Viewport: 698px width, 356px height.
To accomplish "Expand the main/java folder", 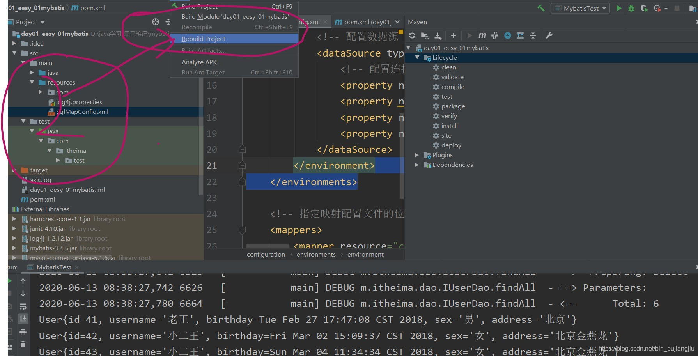I will click(x=32, y=73).
